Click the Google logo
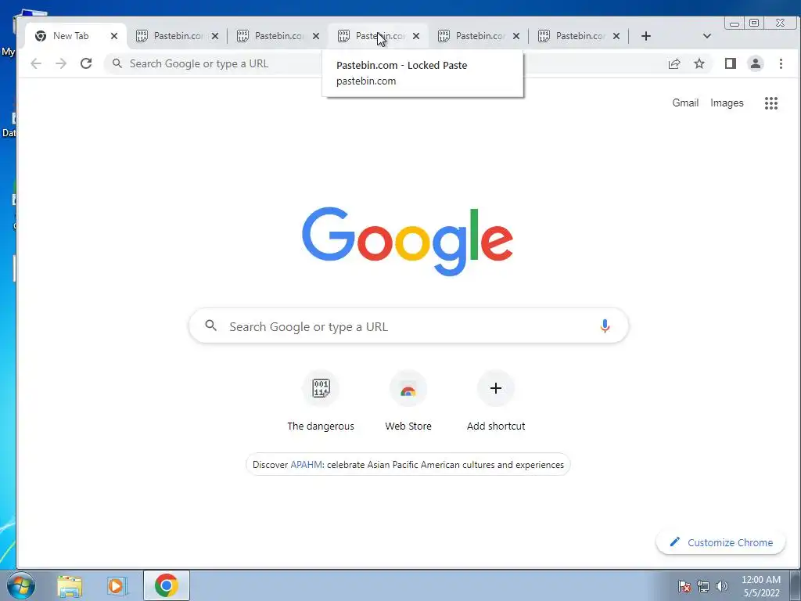The image size is (801, 601). point(407,241)
